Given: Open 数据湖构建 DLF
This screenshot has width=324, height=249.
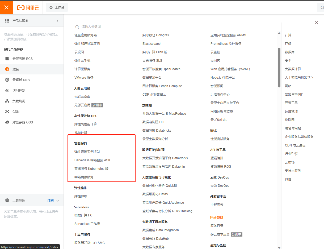Looking at the screenshot, I should 154,122.
